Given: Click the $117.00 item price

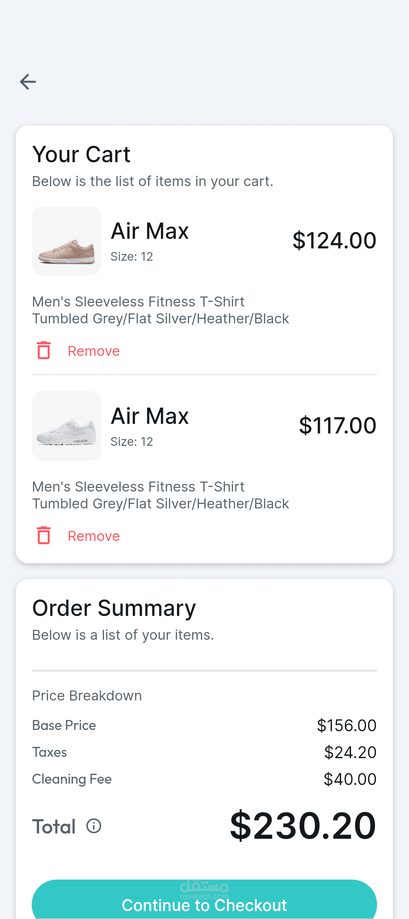Looking at the screenshot, I should [x=337, y=425].
